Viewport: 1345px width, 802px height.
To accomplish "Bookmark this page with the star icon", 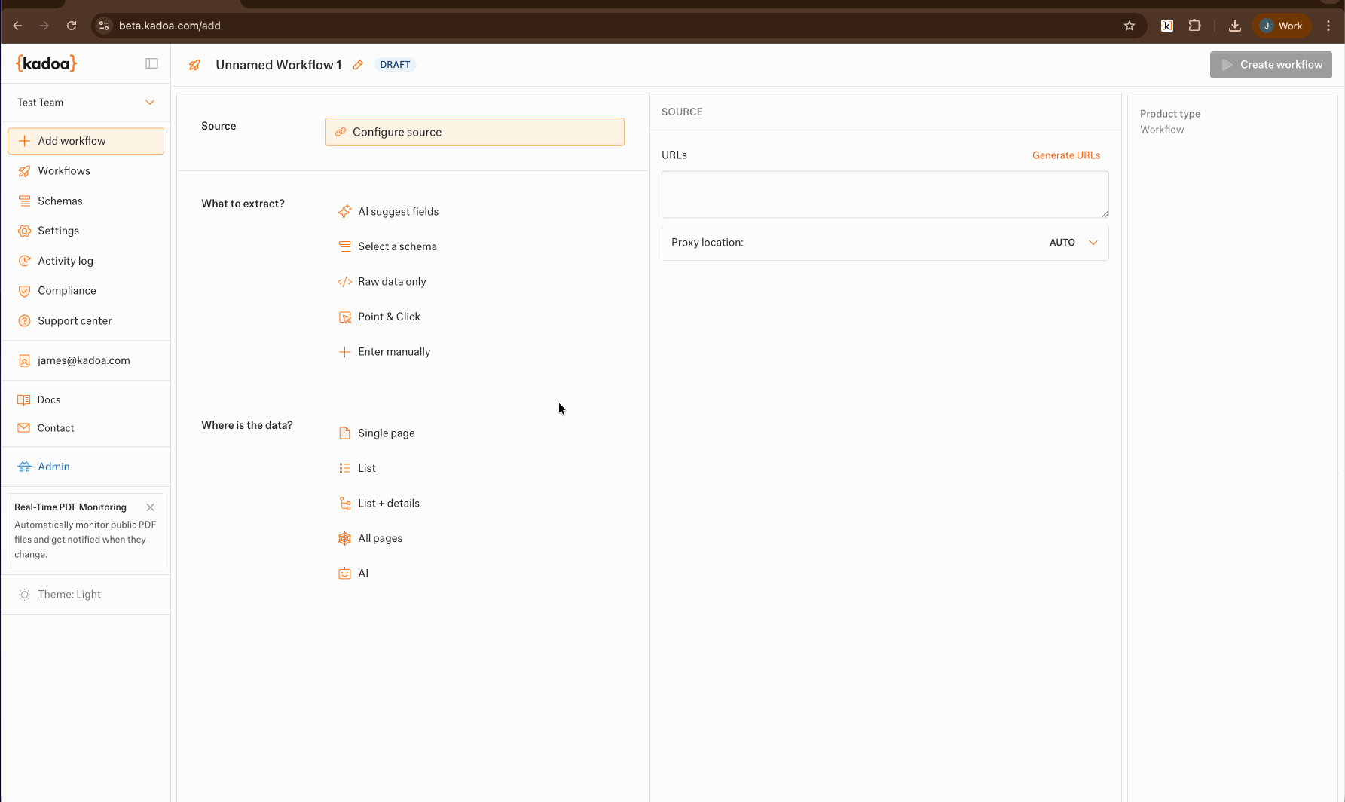I will tap(1129, 26).
